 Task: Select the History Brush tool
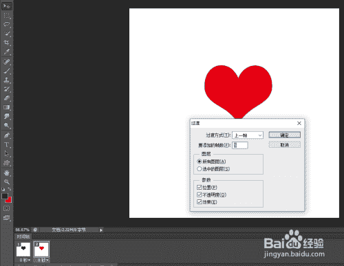coord(7,89)
